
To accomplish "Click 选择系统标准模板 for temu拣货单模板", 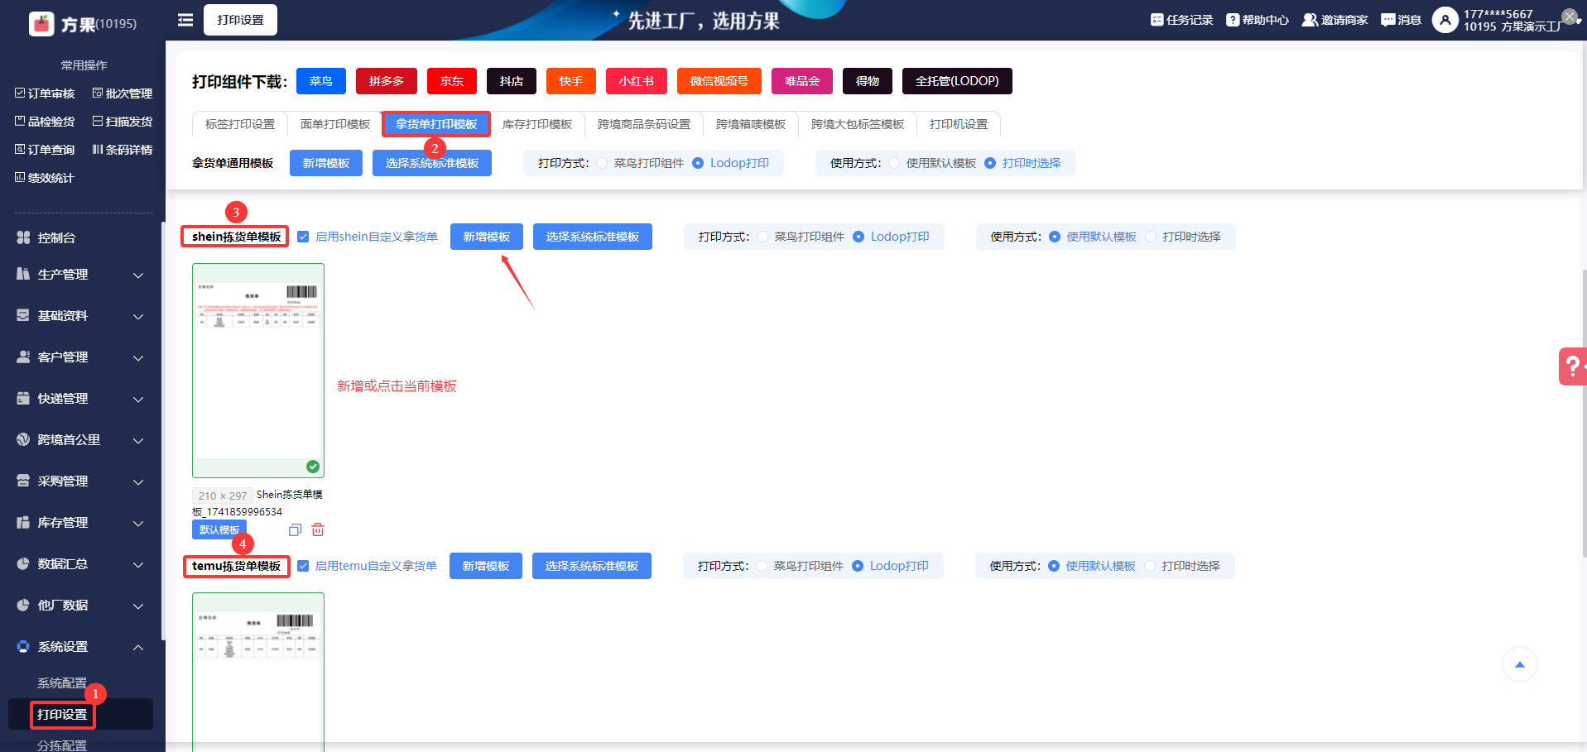I will pos(592,566).
